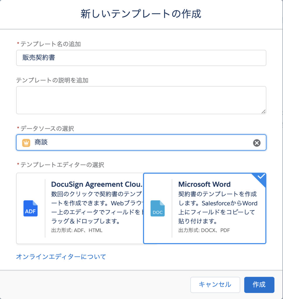Click the template name field containing 販売契約書
283x299 pixels.
[x=141, y=58]
